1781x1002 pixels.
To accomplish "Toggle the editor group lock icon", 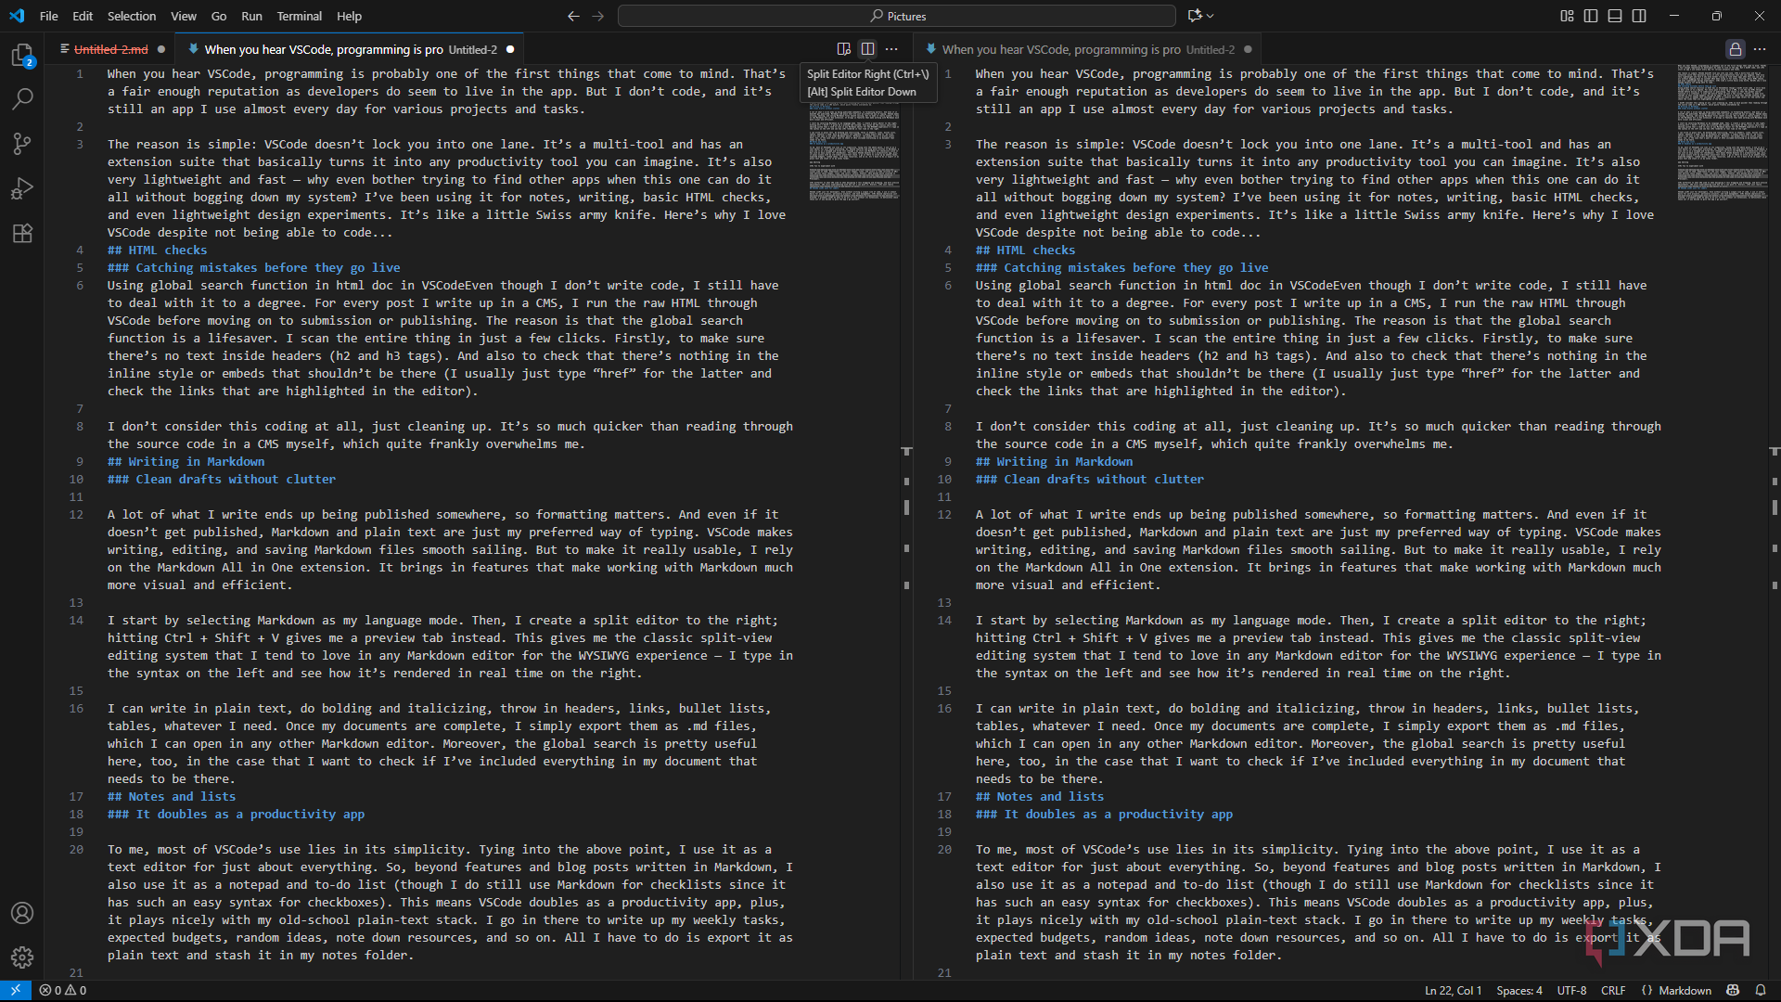I will 1735,49.
